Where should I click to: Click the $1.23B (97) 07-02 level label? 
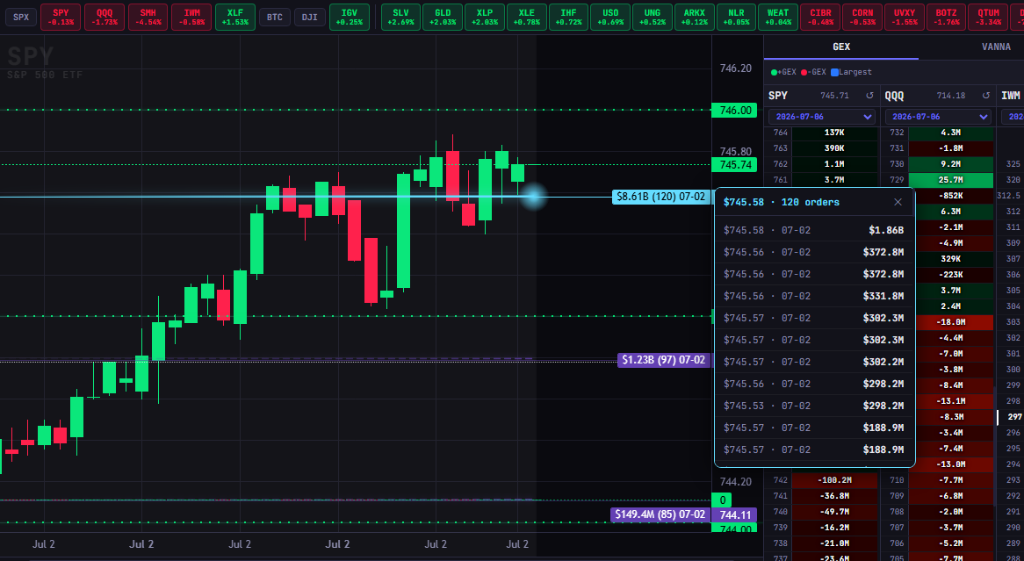[x=664, y=360]
